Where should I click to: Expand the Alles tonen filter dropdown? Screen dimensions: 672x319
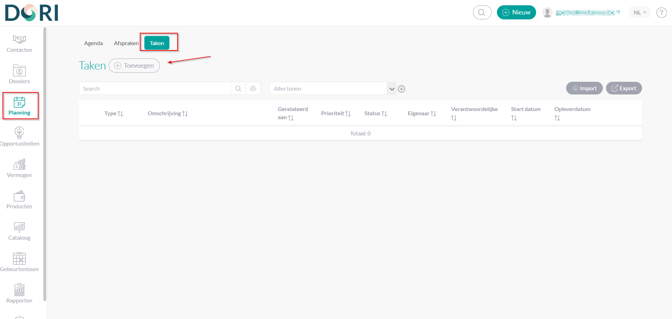click(392, 89)
